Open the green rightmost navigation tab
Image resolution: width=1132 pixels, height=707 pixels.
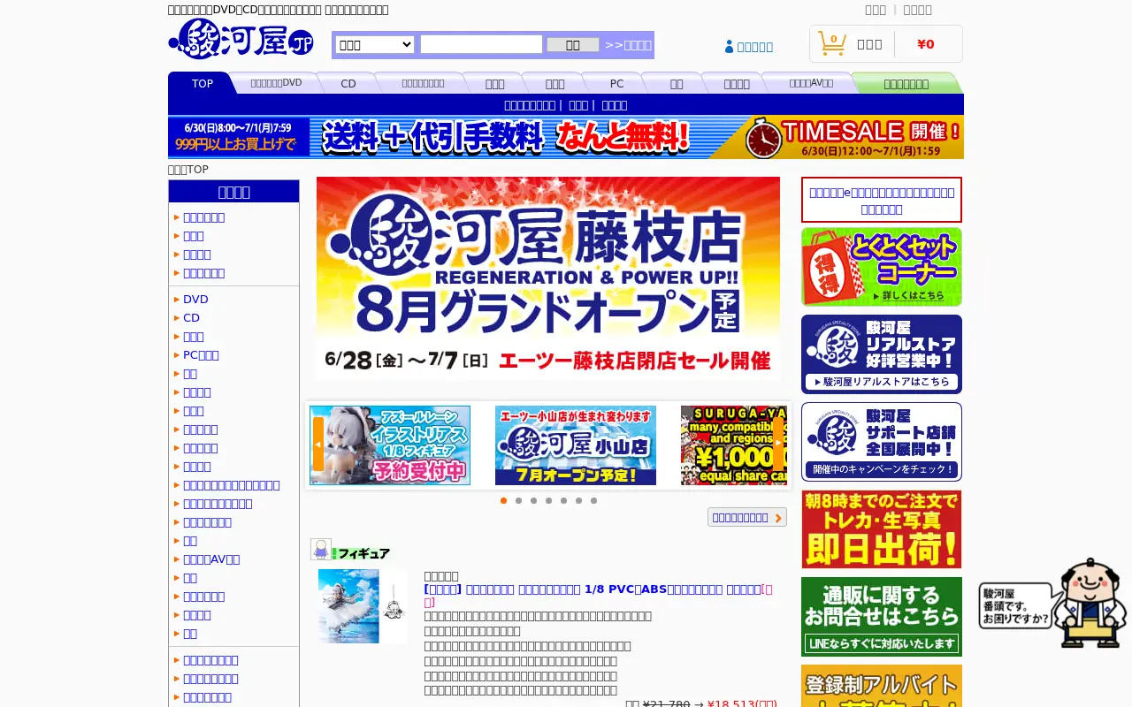click(x=906, y=83)
